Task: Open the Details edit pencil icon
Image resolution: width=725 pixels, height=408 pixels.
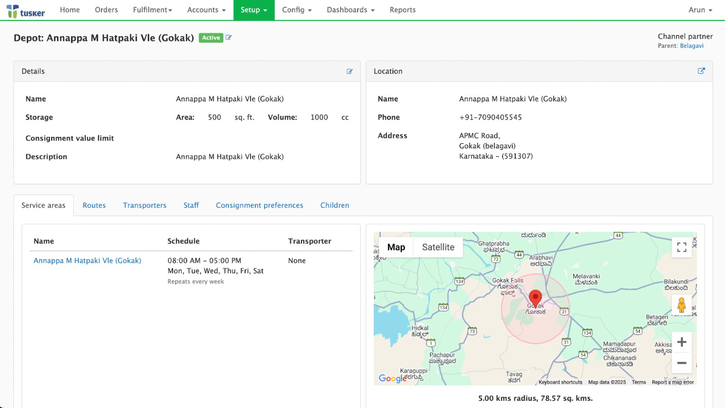Action: point(349,71)
